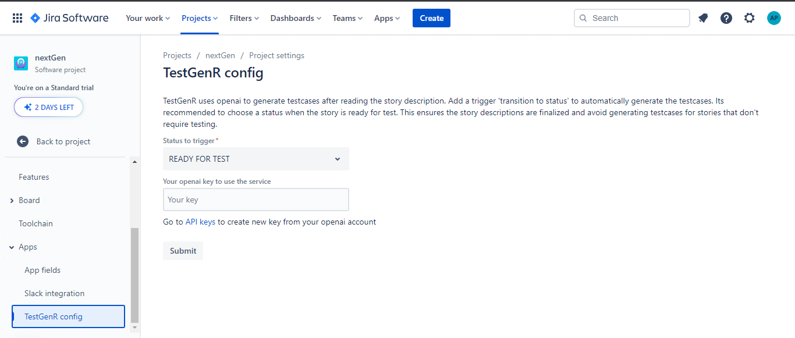Open the Your work dropdown
The width and height of the screenshot is (795, 338).
tap(148, 18)
